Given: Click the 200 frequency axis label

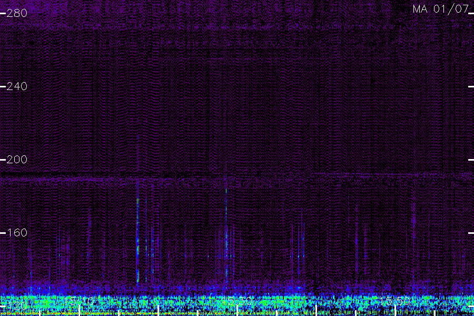Looking at the screenshot, I should point(17,160).
